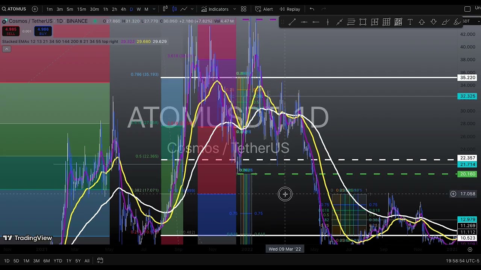Select the rectangle drawing tool
Viewport: 481px width, 270px height.
363,22
